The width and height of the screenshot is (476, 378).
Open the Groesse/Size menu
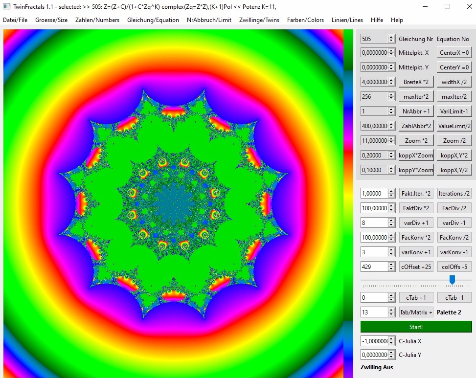51,20
